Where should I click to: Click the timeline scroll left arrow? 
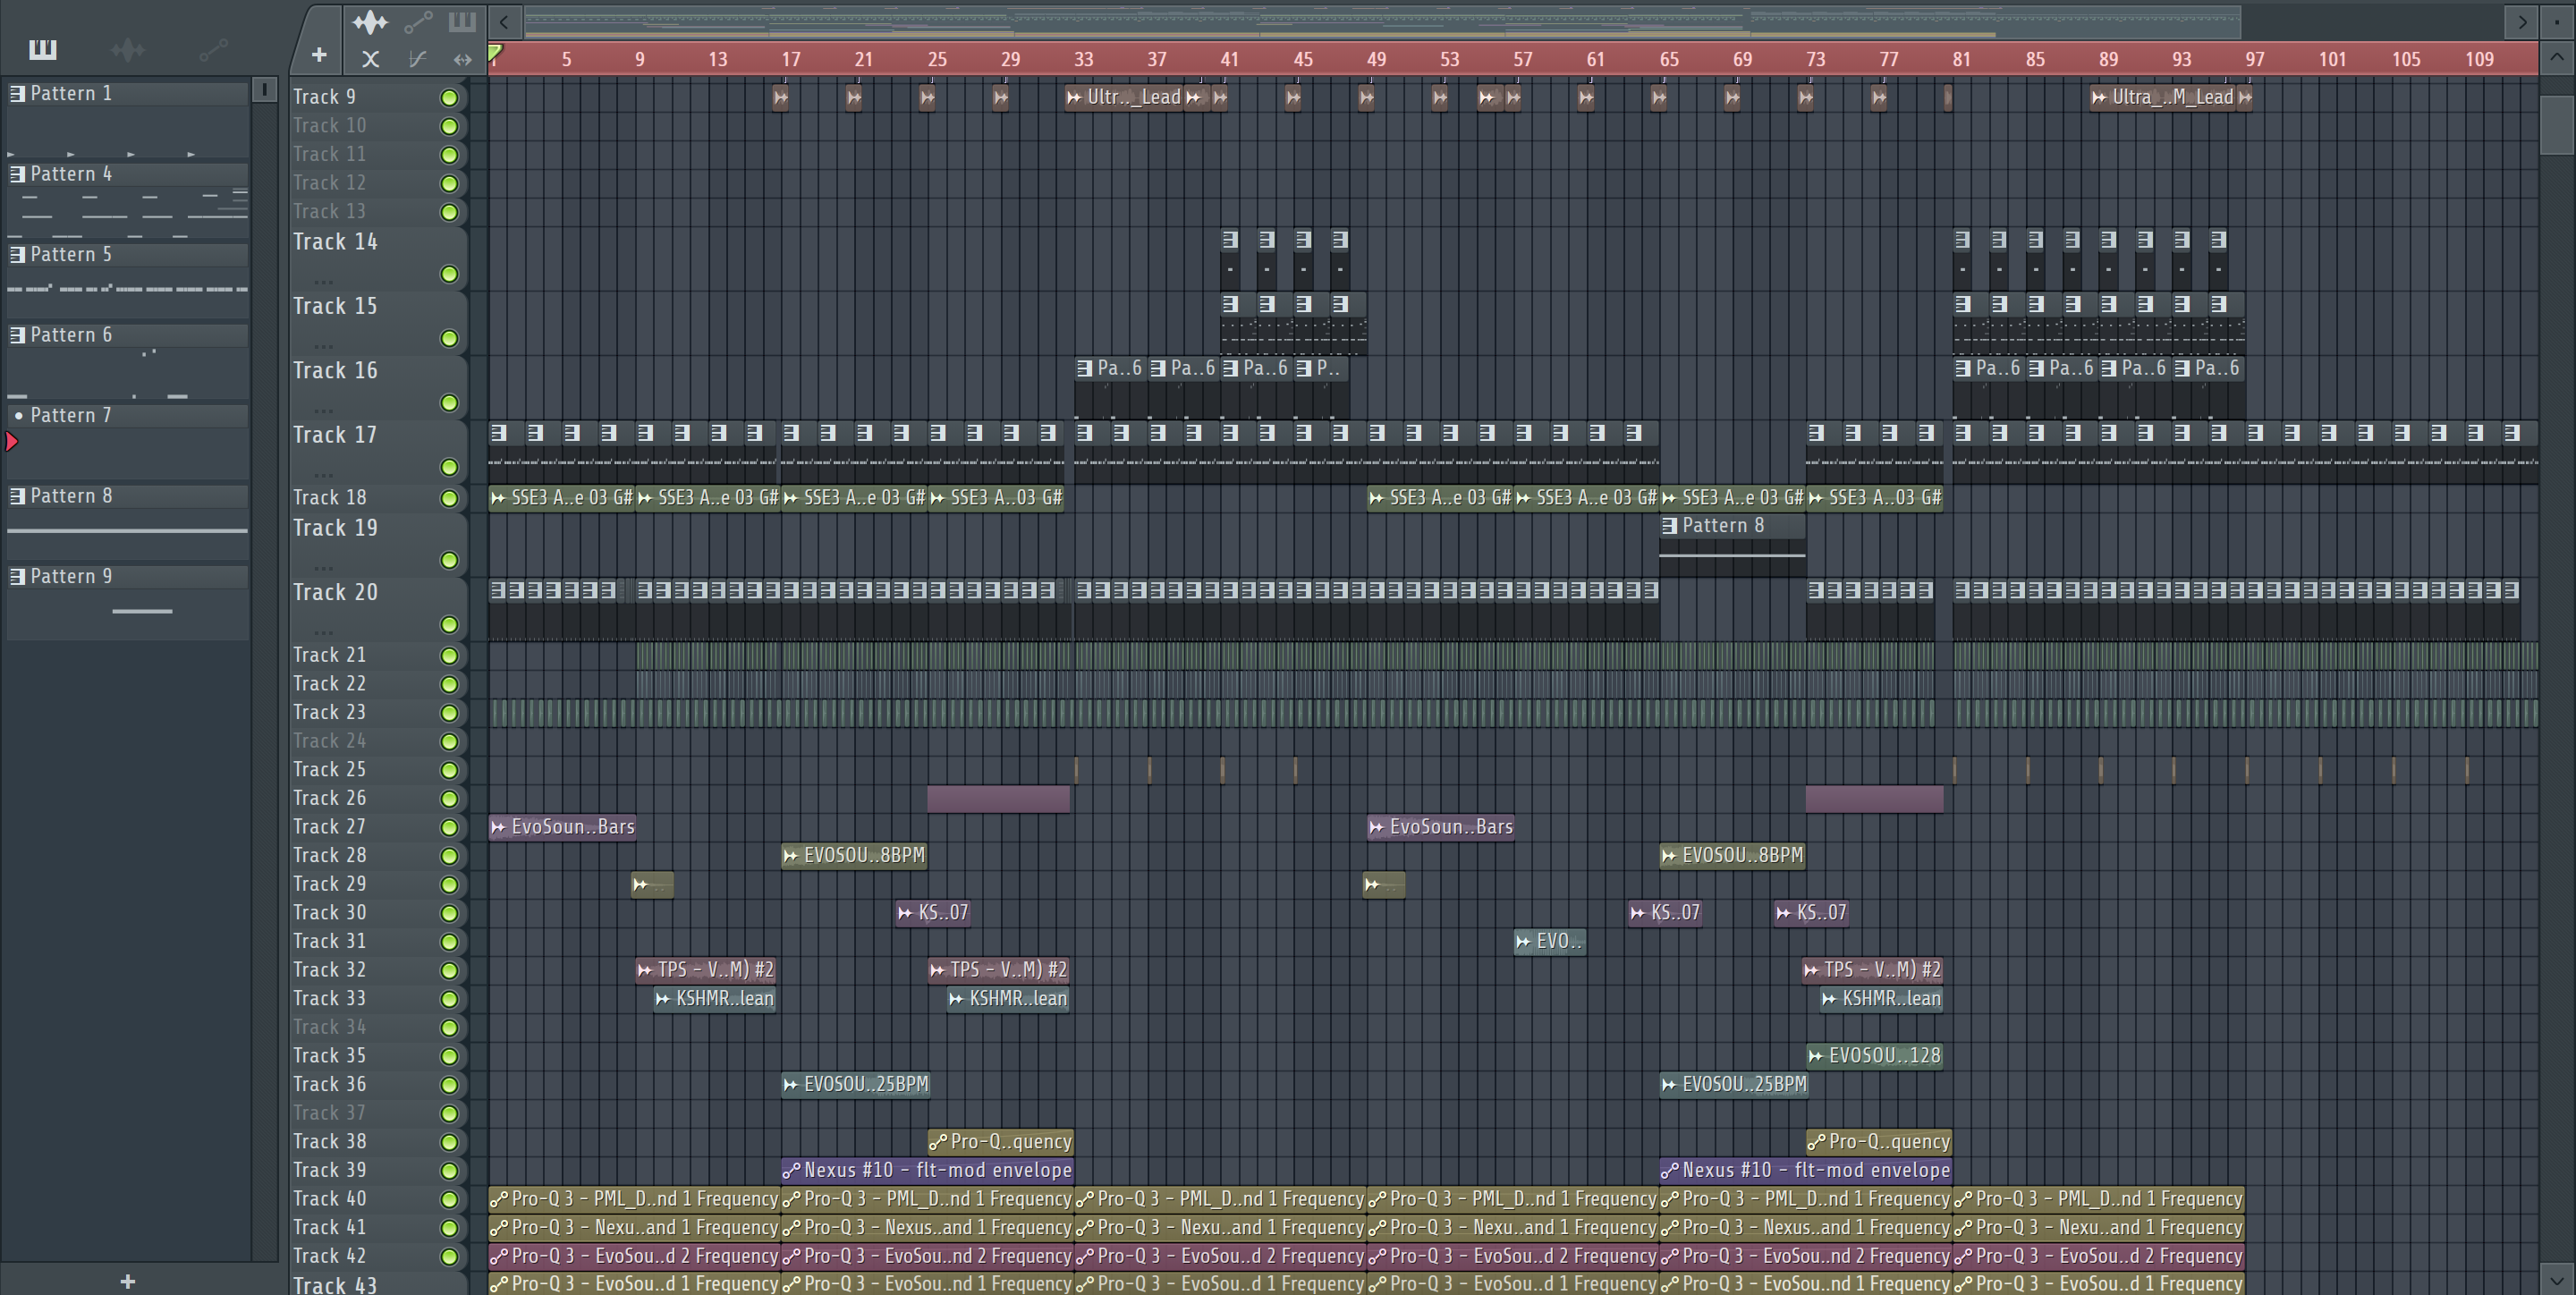point(505,21)
